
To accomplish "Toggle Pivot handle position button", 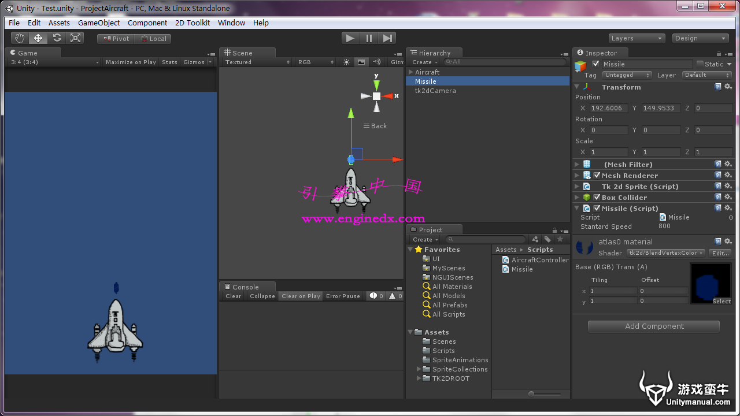I will pos(116,39).
